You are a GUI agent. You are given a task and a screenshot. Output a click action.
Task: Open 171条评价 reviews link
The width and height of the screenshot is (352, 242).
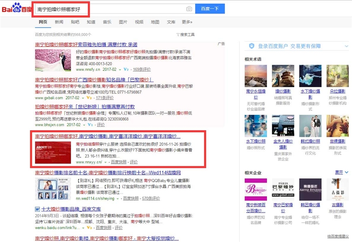pos(104,98)
